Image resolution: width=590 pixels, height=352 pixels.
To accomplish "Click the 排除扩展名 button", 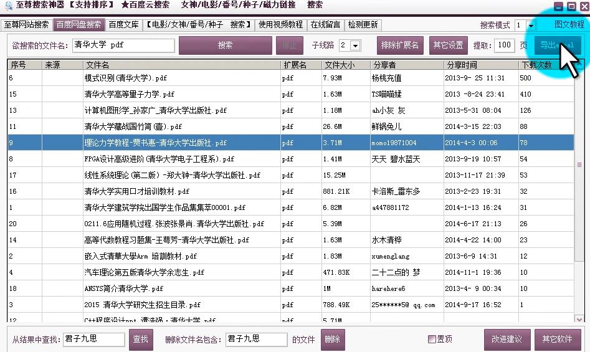I will click(x=399, y=45).
